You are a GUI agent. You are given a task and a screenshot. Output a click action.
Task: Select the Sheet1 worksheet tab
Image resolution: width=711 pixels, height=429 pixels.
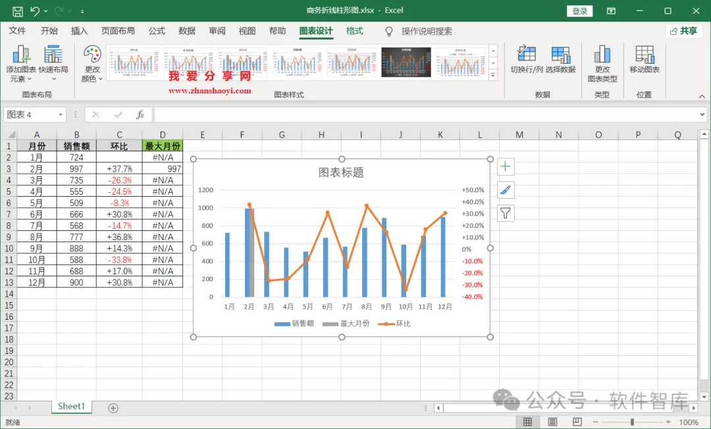[71, 407]
